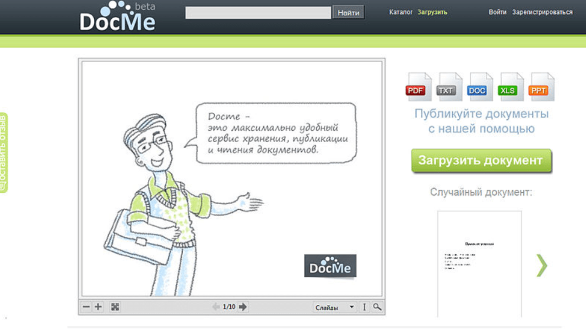586x329 pixels.
Task: Click the Случайный документ label
Action: [481, 192]
